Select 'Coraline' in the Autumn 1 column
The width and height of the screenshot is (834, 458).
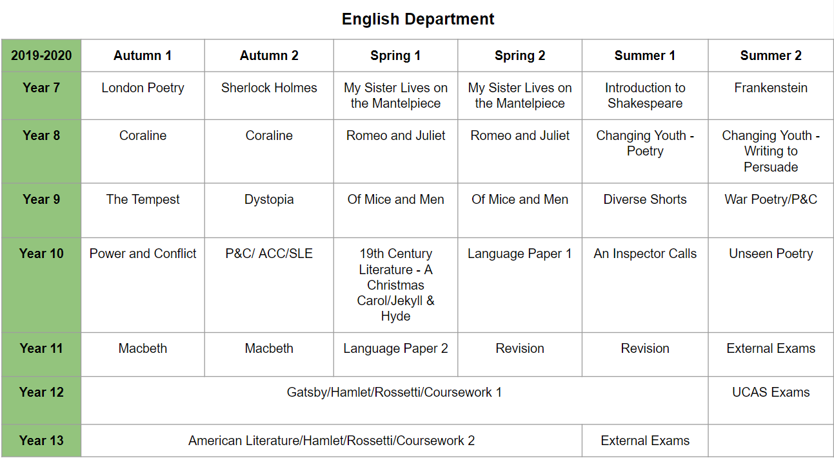[x=143, y=151]
